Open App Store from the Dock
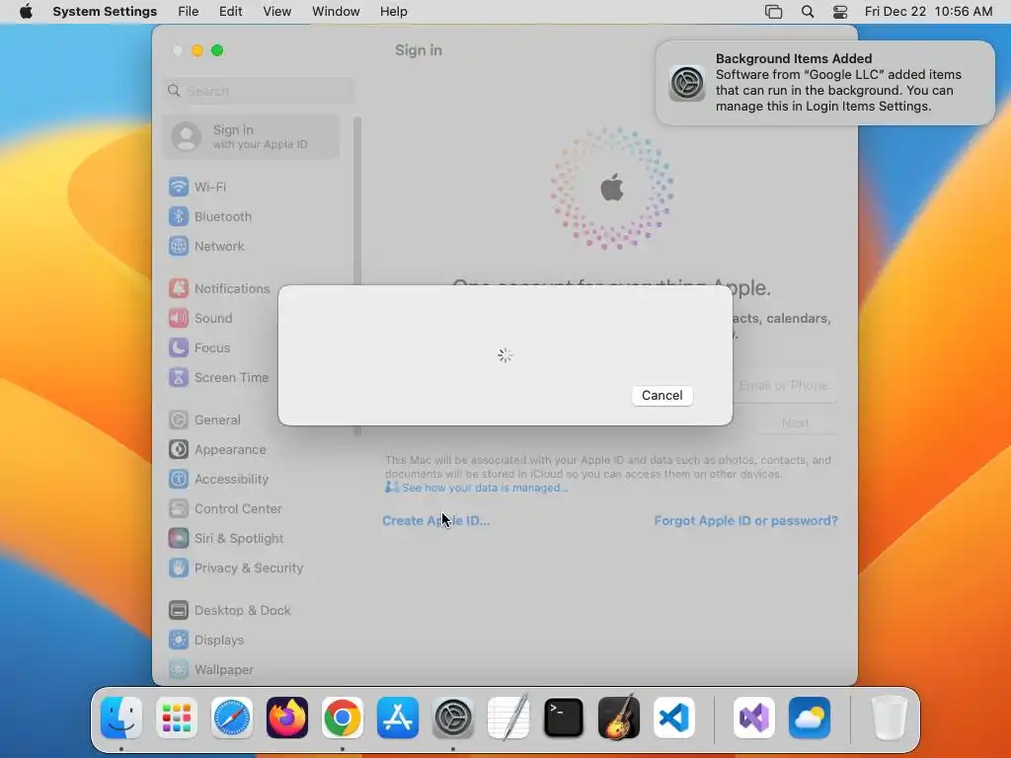Screen dimensions: 1011x758 coord(398,718)
